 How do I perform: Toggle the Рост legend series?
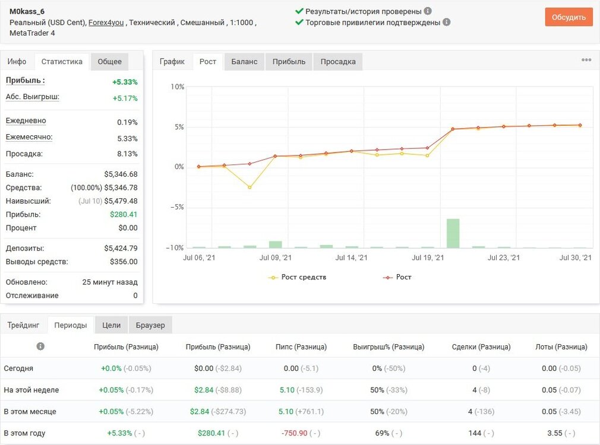coord(397,277)
